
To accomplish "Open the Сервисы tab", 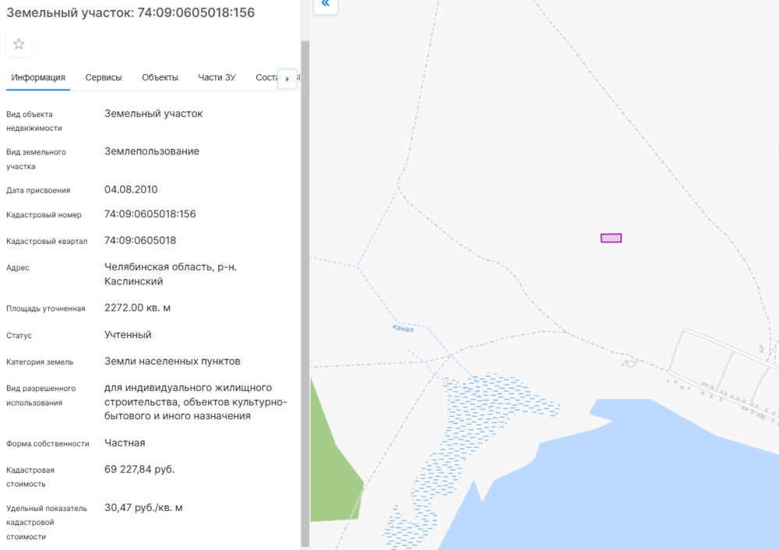I will [104, 77].
